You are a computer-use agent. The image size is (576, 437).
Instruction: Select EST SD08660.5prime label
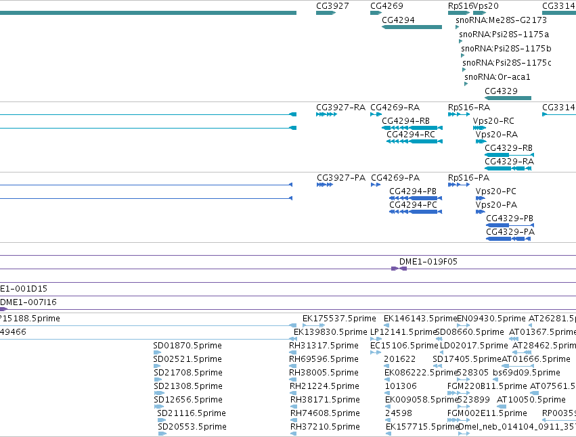[x=470, y=332]
